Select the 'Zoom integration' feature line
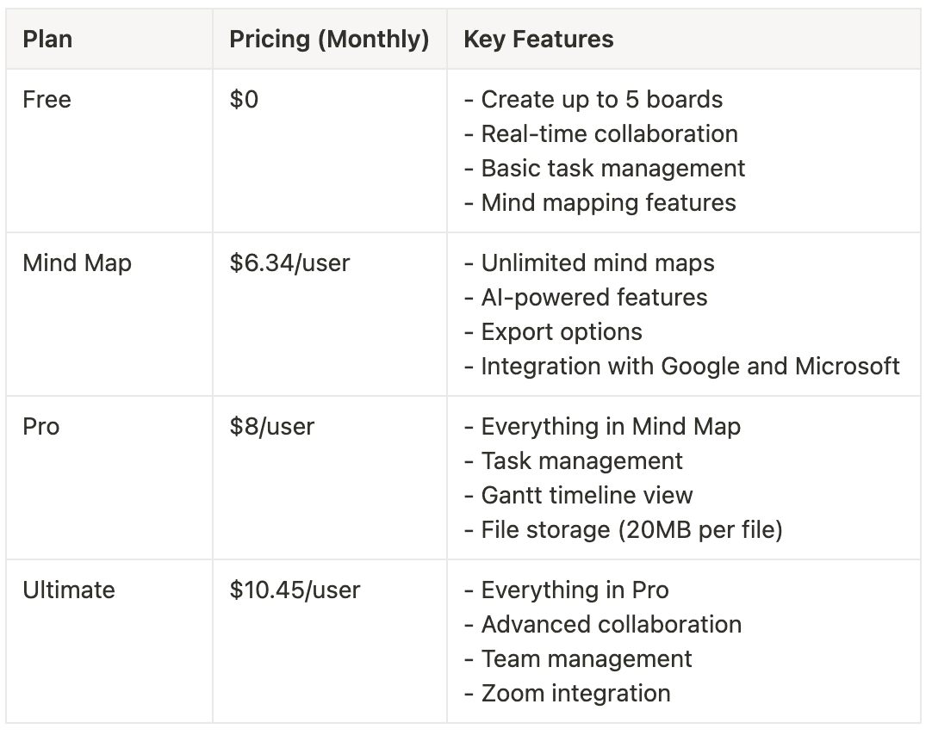This screenshot has width=932, height=735. tap(567, 694)
